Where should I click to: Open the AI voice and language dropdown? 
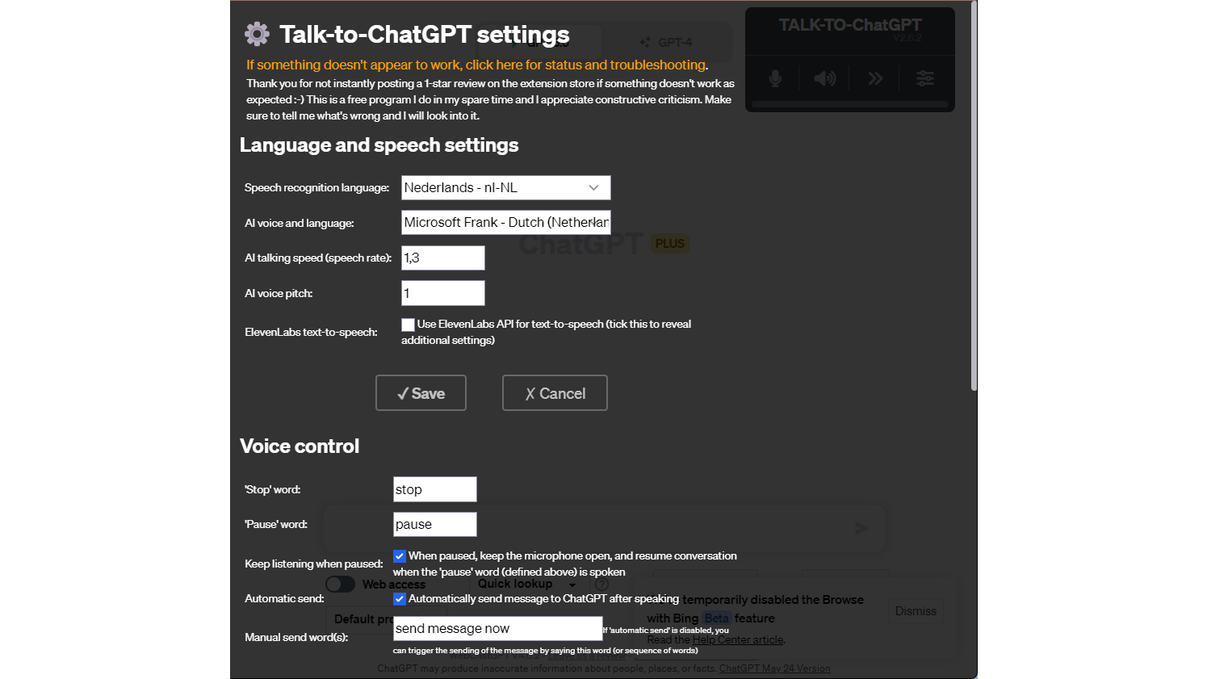tap(506, 222)
